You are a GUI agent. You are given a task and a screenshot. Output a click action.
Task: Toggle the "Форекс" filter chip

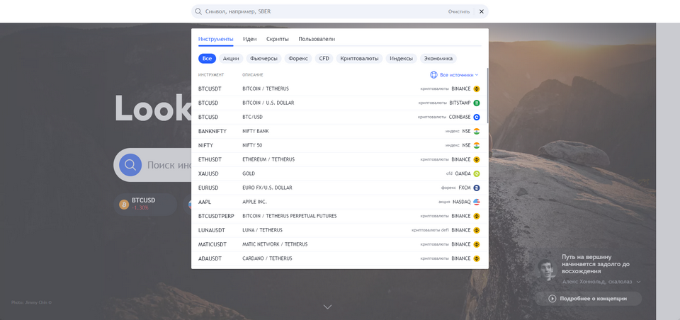coord(298,59)
